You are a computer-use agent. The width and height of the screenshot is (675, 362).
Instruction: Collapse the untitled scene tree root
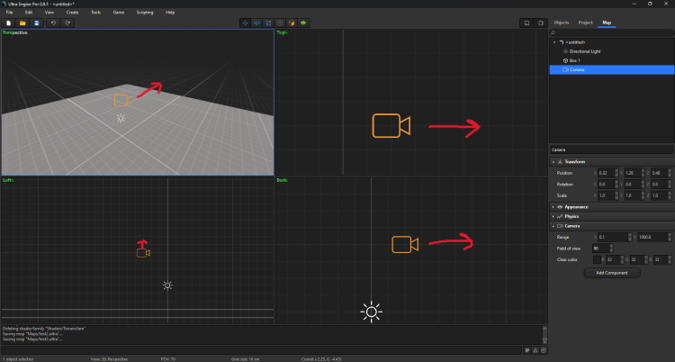(554, 42)
